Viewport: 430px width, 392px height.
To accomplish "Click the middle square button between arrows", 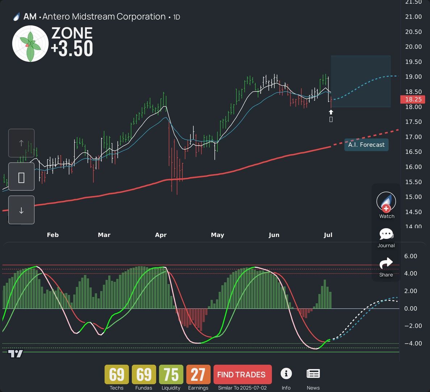I will 21,177.
